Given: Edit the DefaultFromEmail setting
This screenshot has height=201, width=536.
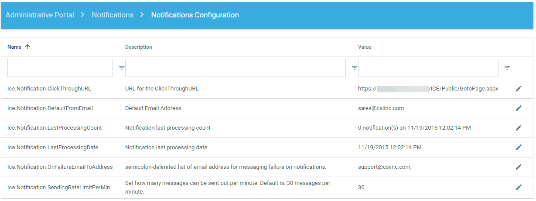Looking at the screenshot, I should click(x=519, y=108).
